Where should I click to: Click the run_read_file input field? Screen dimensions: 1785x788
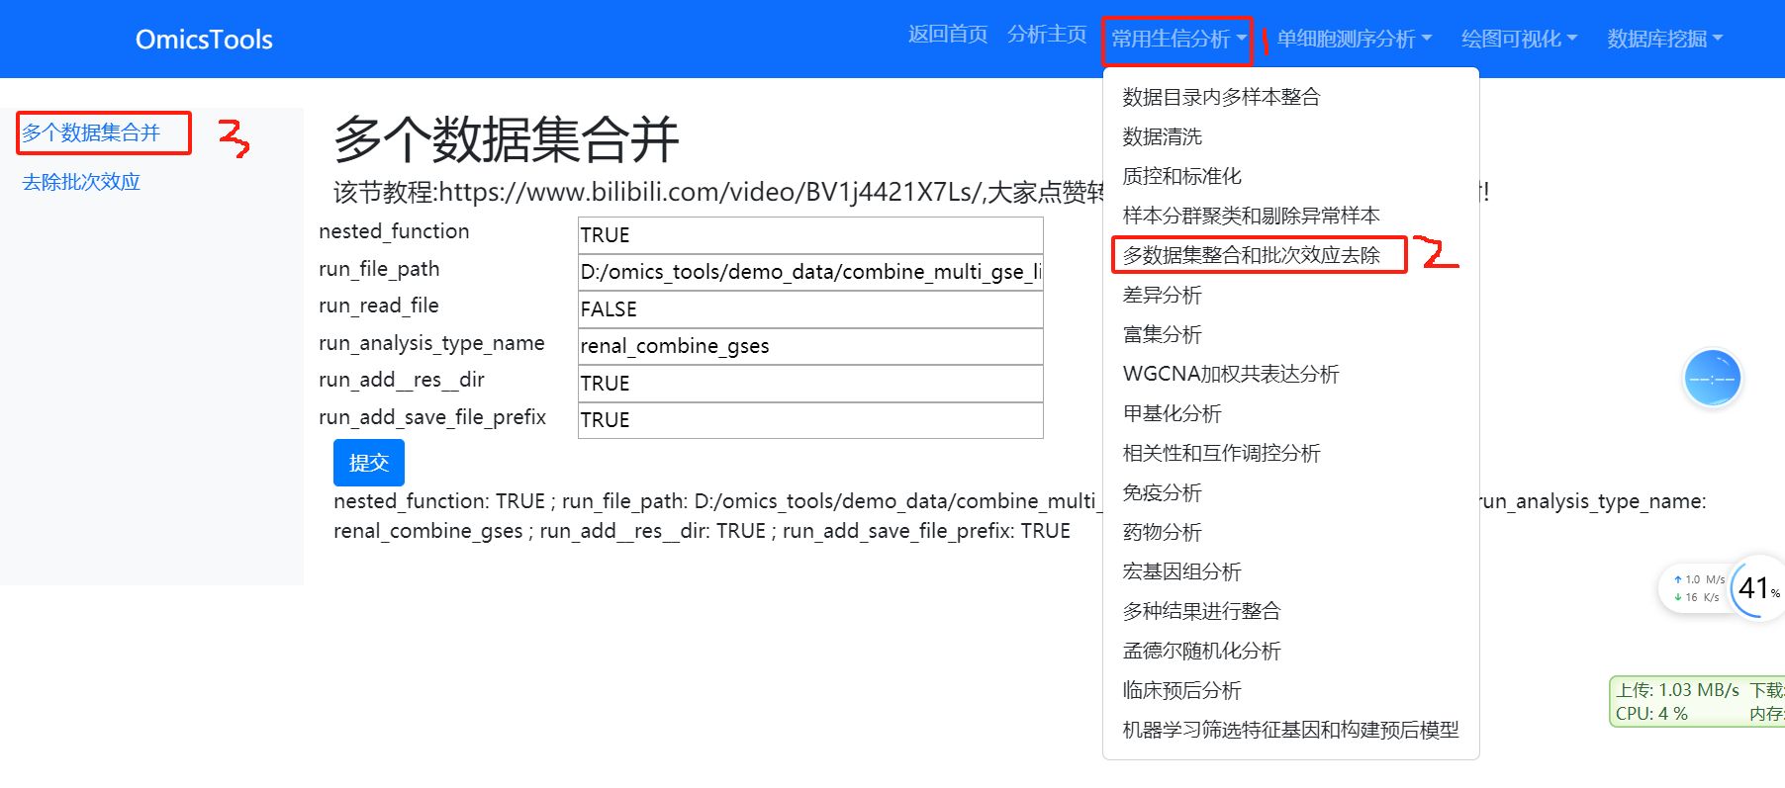810,309
